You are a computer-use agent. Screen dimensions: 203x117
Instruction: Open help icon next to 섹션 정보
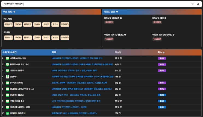click(14, 12)
